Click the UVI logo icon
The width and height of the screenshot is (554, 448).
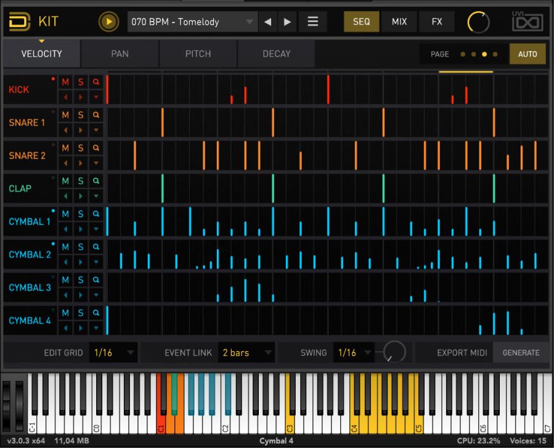[527, 22]
